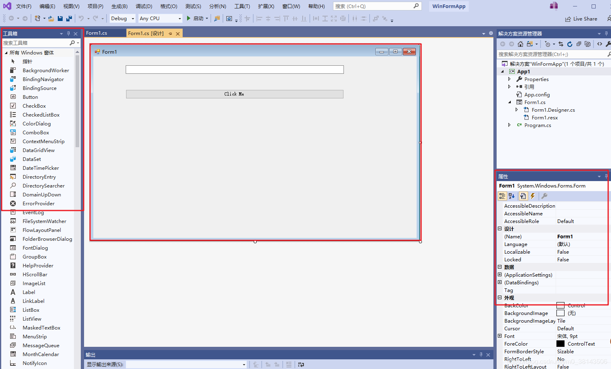Viewport: 611px width, 369px height.
Task: Close the Form1.cs [设计] designer tab
Action: click(x=178, y=33)
